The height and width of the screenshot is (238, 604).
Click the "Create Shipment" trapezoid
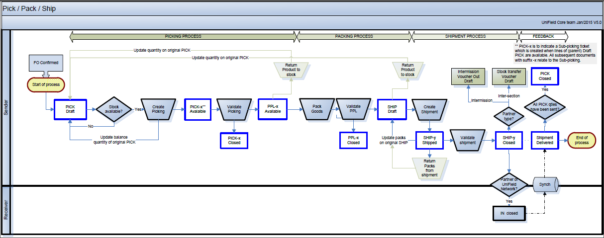(429, 109)
